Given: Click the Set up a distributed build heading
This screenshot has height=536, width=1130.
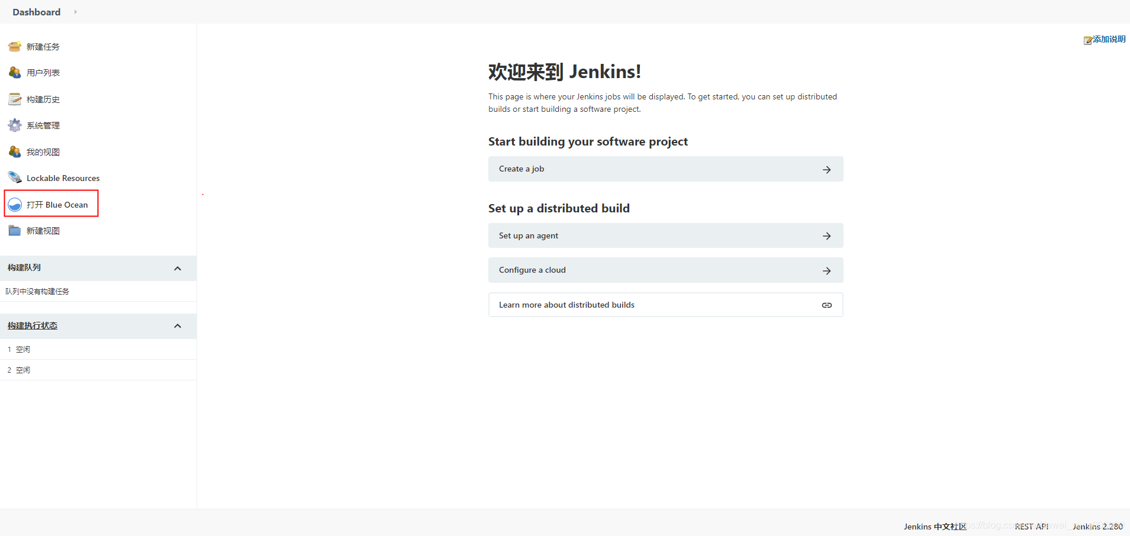Looking at the screenshot, I should tap(559, 208).
